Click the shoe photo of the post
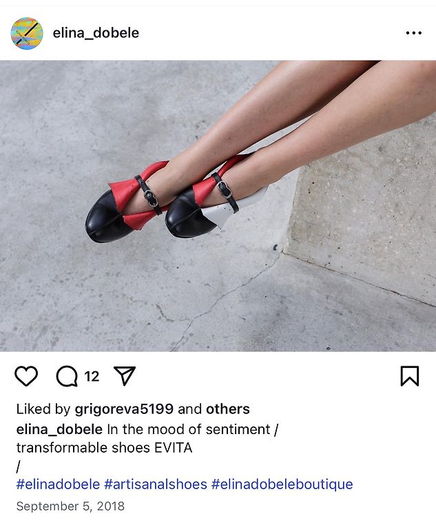 point(218,206)
